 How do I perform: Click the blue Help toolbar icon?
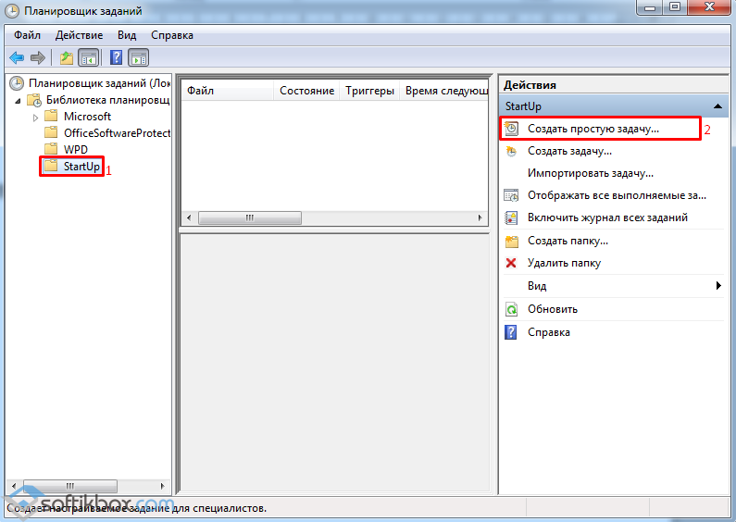117,57
